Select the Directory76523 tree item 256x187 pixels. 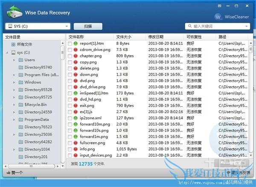click(x=38, y=127)
